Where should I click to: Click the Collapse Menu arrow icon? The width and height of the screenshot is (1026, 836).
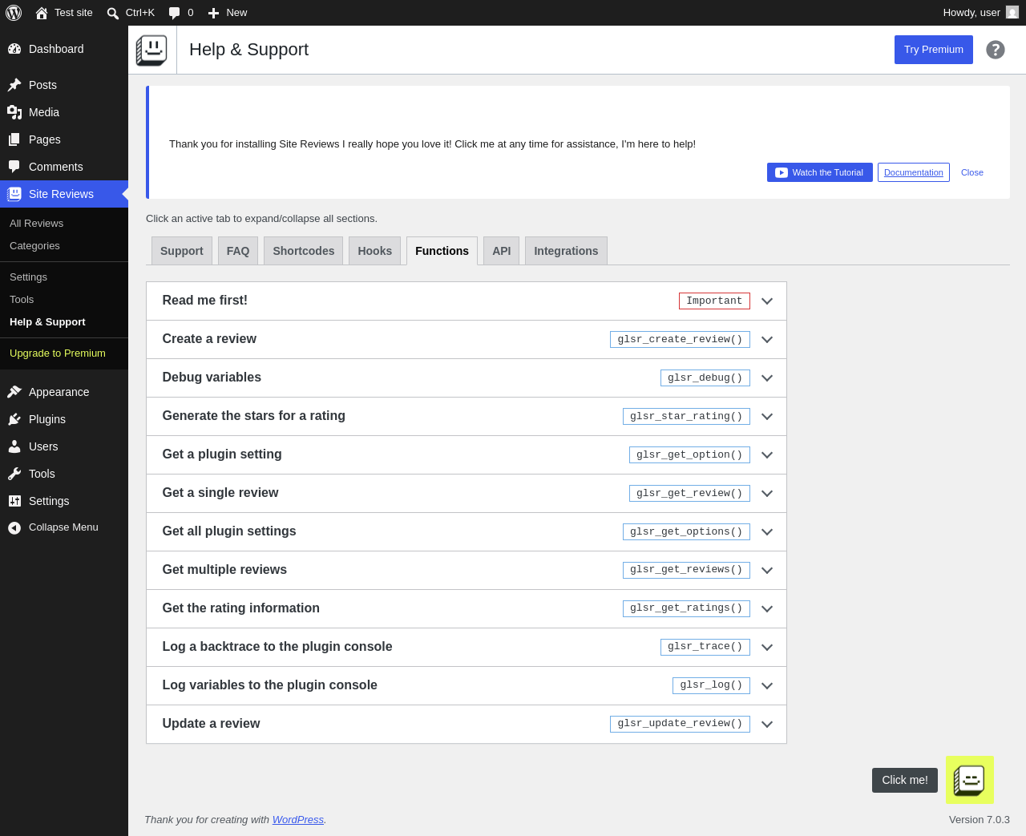pyautogui.click(x=14, y=527)
